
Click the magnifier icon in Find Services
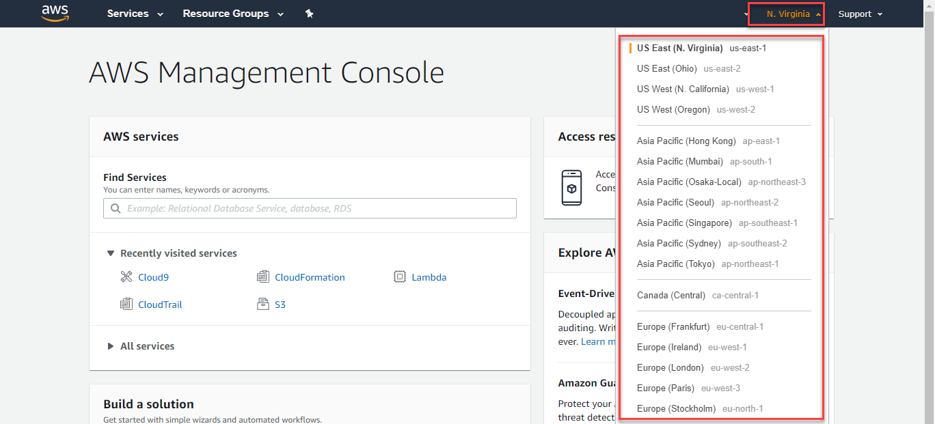(115, 208)
